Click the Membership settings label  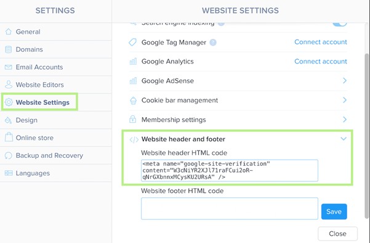[x=174, y=120]
